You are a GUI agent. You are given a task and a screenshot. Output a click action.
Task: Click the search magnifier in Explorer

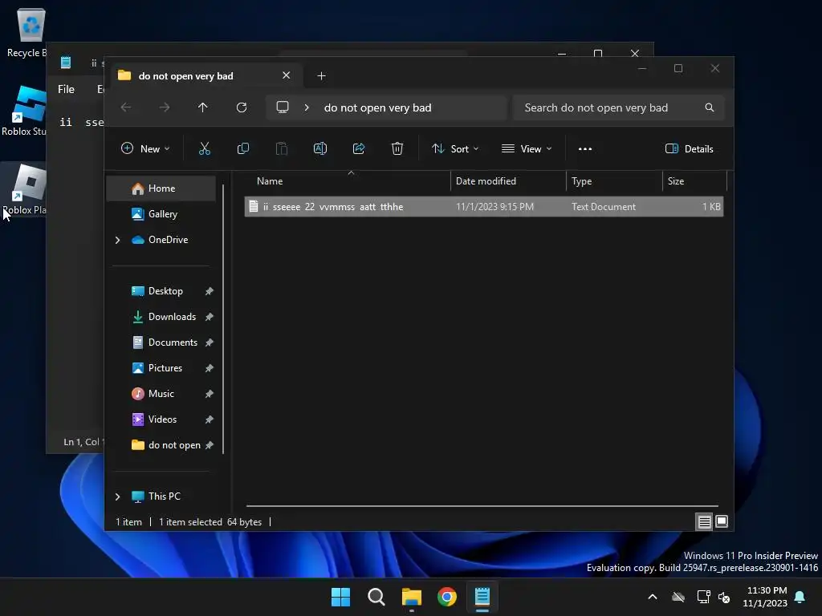click(x=710, y=107)
